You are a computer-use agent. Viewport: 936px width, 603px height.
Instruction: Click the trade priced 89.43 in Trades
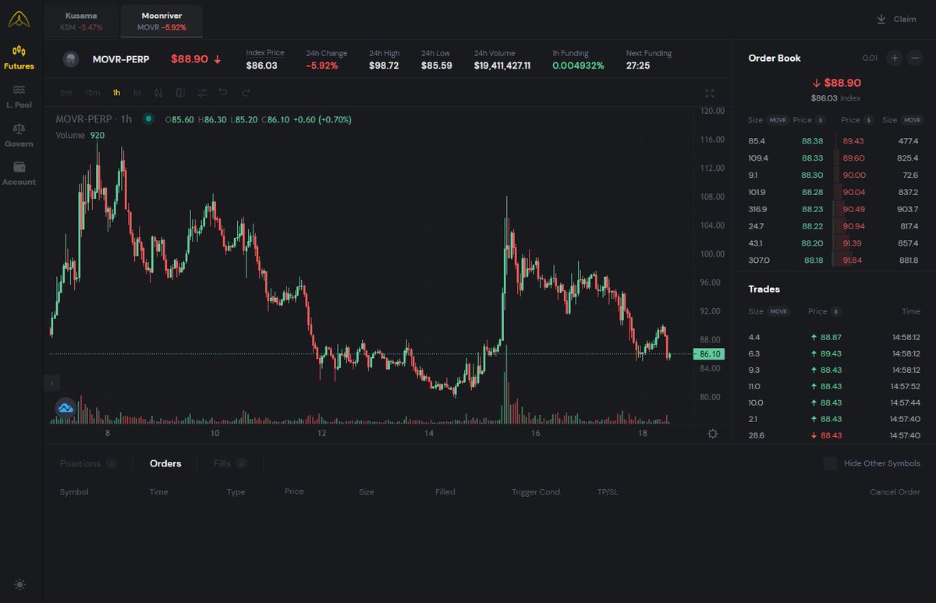(831, 353)
